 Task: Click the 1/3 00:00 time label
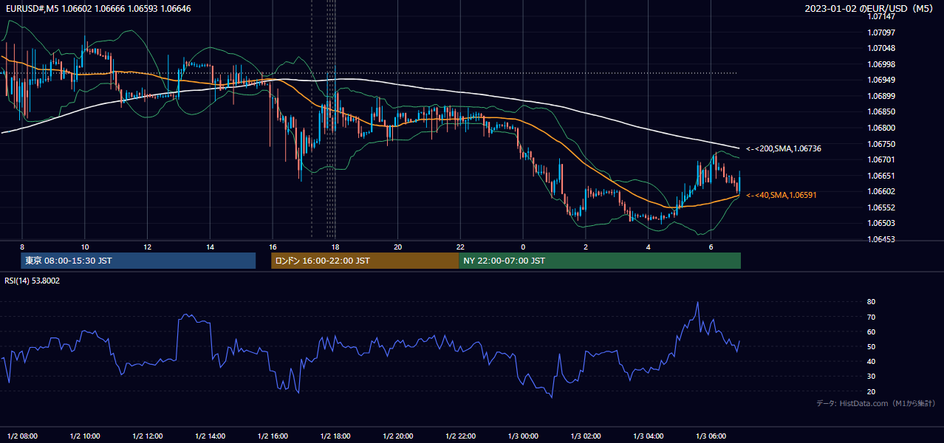coord(523,436)
